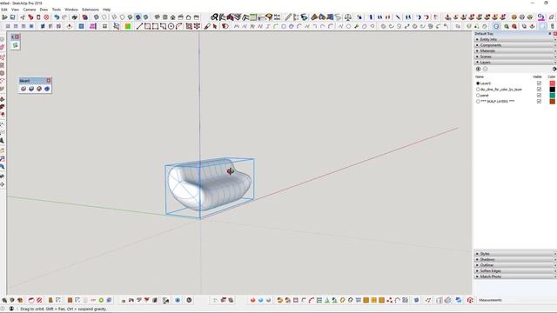The width and height of the screenshot is (557, 313).
Task: Click the info icon in the status bar
Action: [x=11, y=309]
